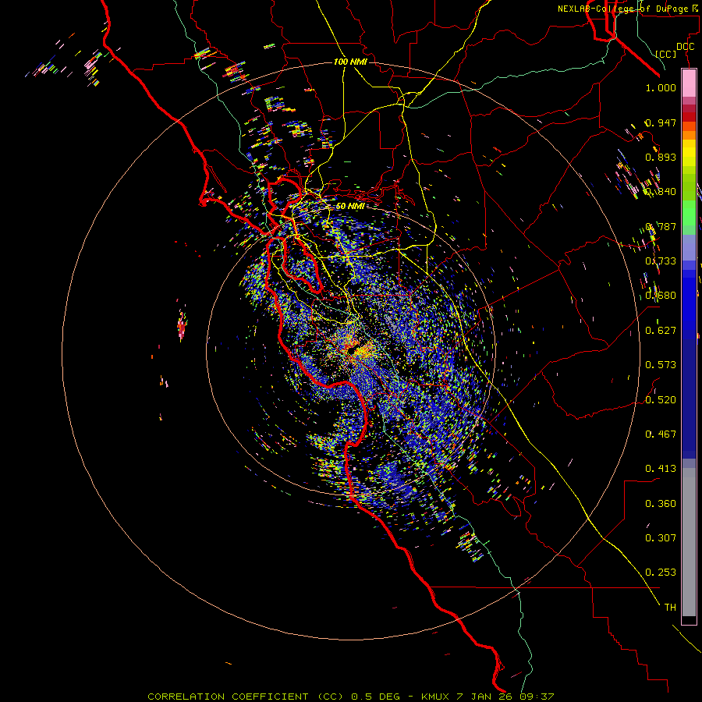Click the TH label at the scale bottom
This screenshot has height=702, width=702.
click(x=670, y=608)
